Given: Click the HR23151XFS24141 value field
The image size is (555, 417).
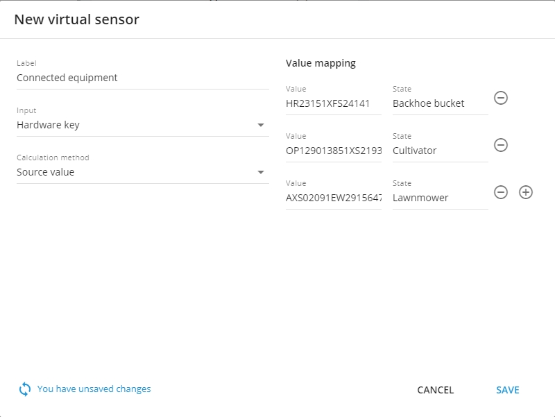Looking at the screenshot, I should pos(333,103).
